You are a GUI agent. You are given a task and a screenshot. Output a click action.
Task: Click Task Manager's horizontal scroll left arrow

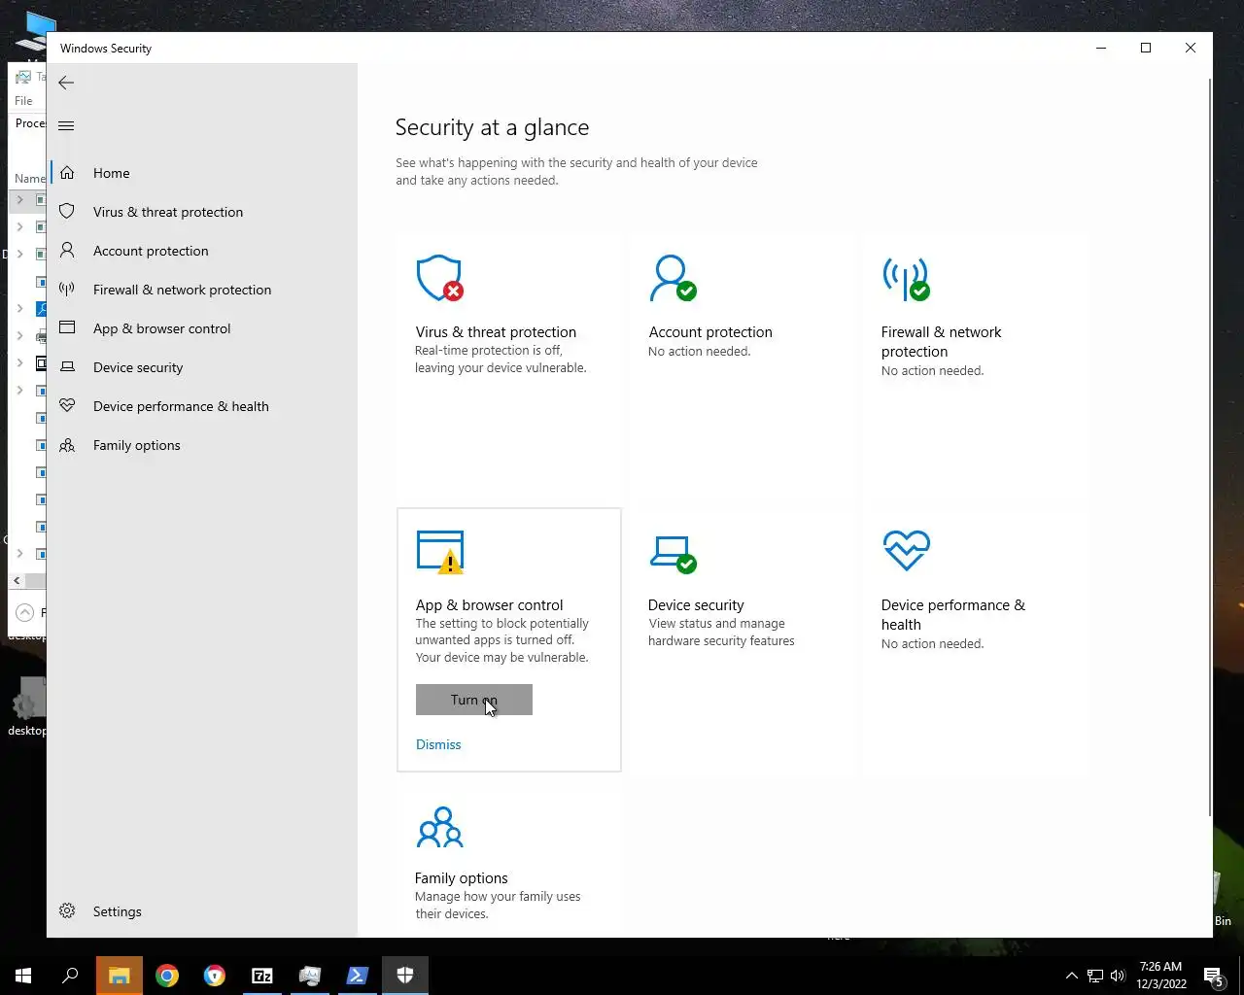(17, 580)
